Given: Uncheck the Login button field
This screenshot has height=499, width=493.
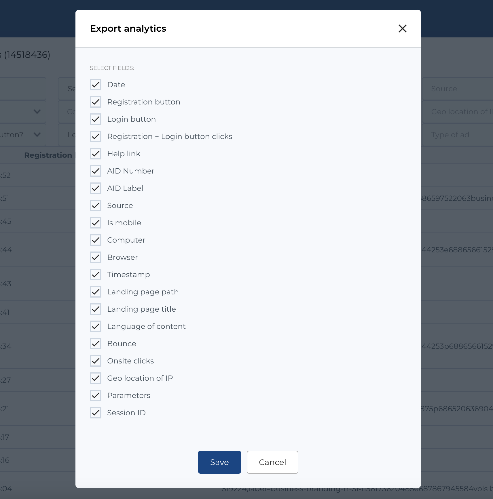Looking at the screenshot, I should click(95, 119).
